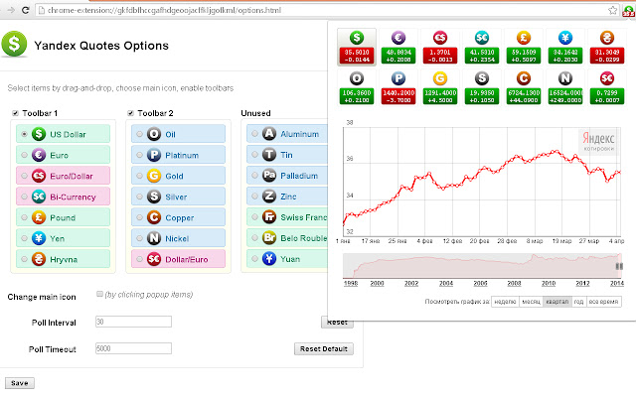Click the Yandex Quotes extension icon in browser toolbar
The width and height of the screenshot is (636, 397).
pos(628,11)
